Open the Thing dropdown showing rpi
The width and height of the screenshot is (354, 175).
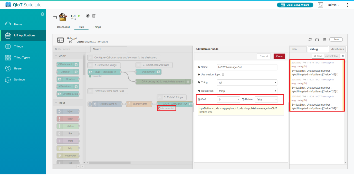coord(247,82)
